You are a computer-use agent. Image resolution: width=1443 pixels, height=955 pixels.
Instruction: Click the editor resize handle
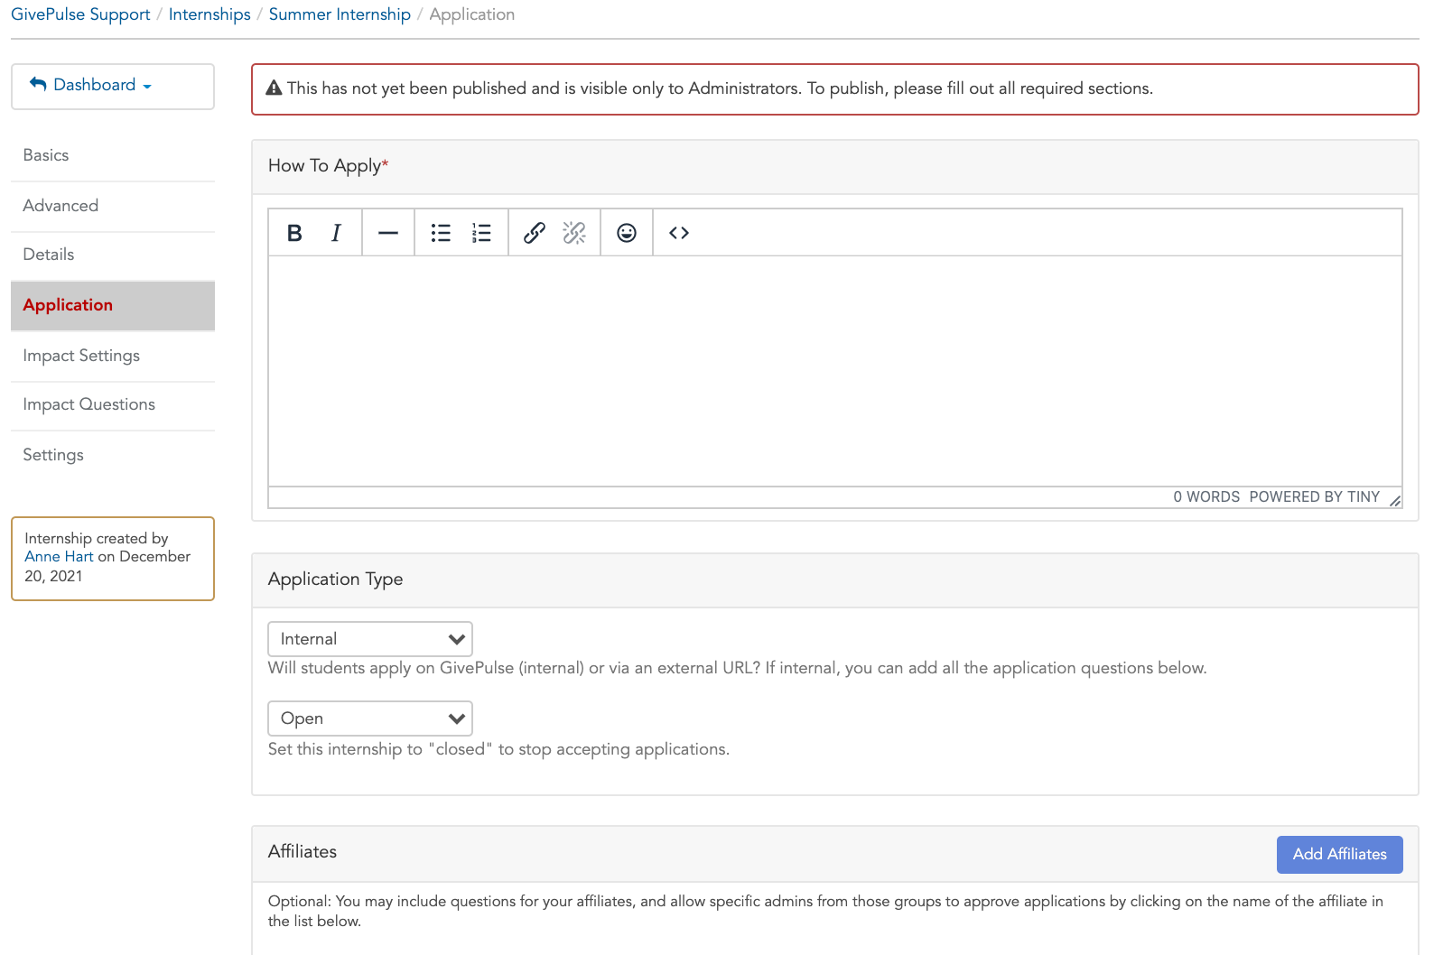point(1394,500)
